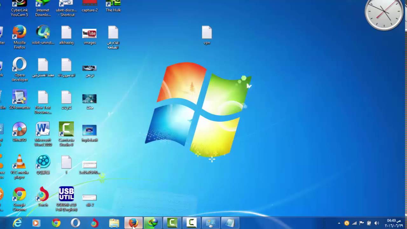The height and width of the screenshot is (229, 407).
Task: Select the Microsoft Word 2010 desktop shortcut
Action: click(43, 134)
